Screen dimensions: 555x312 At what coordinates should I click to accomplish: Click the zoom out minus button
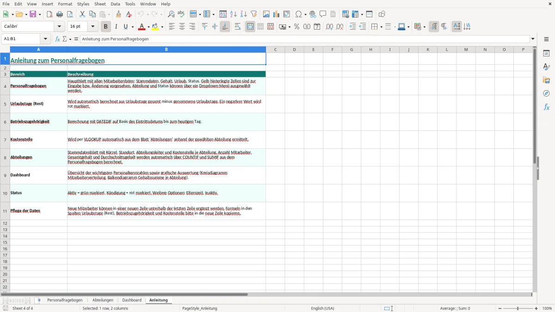point(500,308)
